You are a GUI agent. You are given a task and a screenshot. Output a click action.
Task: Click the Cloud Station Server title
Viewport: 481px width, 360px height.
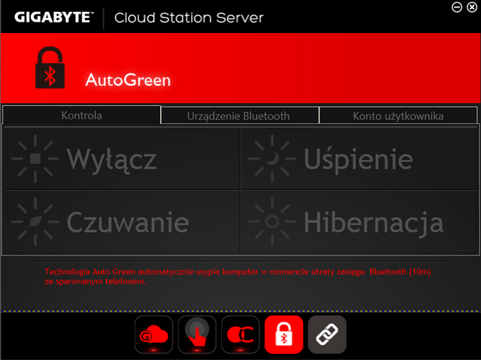[189, 17]
